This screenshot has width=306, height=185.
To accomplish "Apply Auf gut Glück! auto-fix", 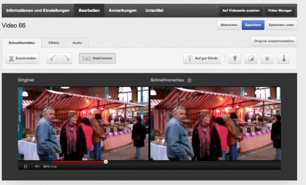I will point(202,59).
